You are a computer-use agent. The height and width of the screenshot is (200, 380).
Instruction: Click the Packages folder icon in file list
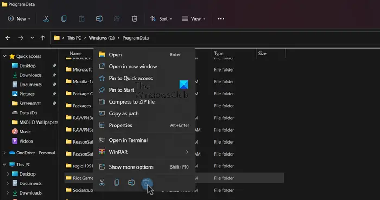point(68,106)
